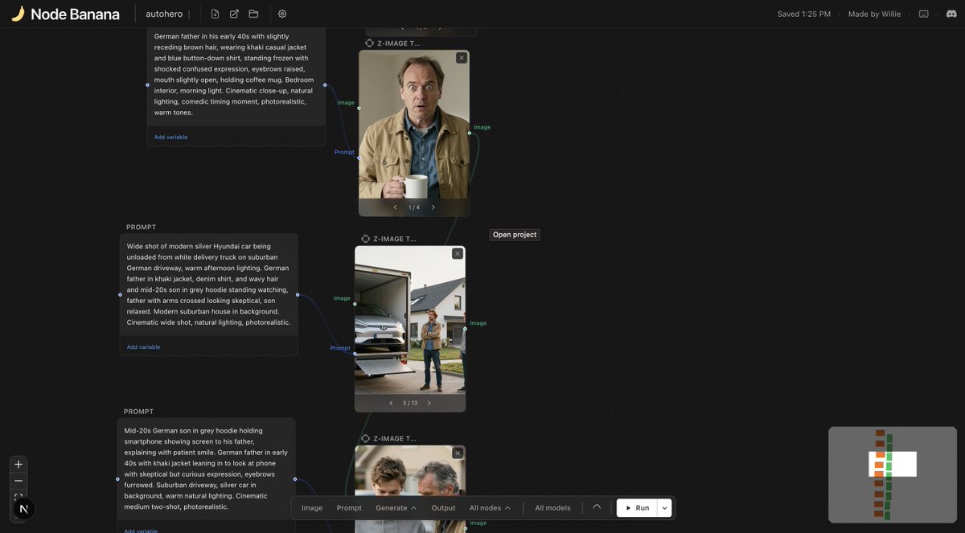Screen dimensions: 965x533
Task: Expand the All nodes menu
Action: click(490, 508)
